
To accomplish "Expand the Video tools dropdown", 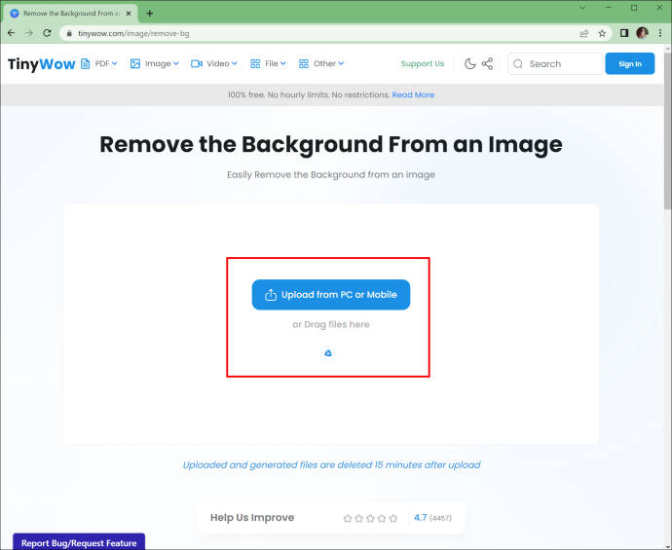I will (x=214, y=63).
